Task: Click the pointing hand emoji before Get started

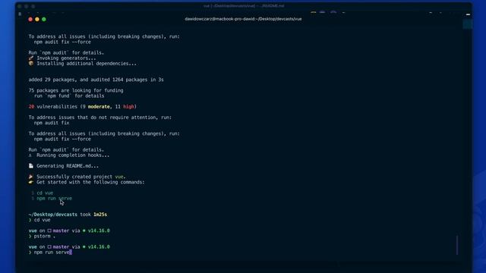Action: pyautogui.click(x=31, y=182)
